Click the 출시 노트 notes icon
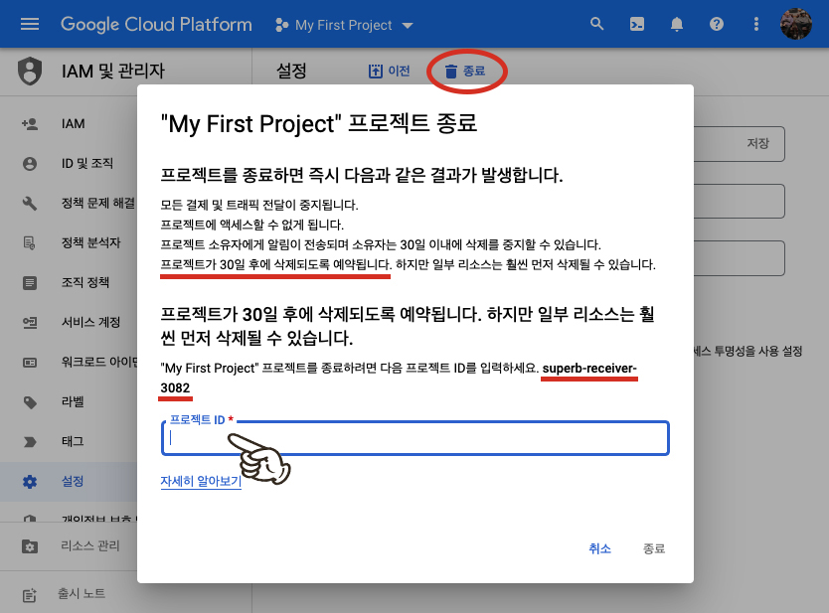 (x=30, y=595)
